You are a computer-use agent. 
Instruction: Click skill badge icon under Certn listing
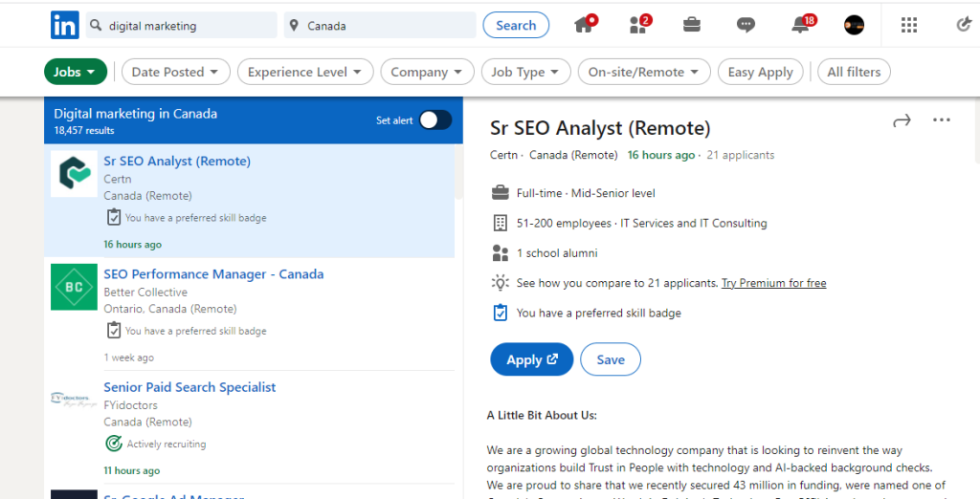click(113, 217)
